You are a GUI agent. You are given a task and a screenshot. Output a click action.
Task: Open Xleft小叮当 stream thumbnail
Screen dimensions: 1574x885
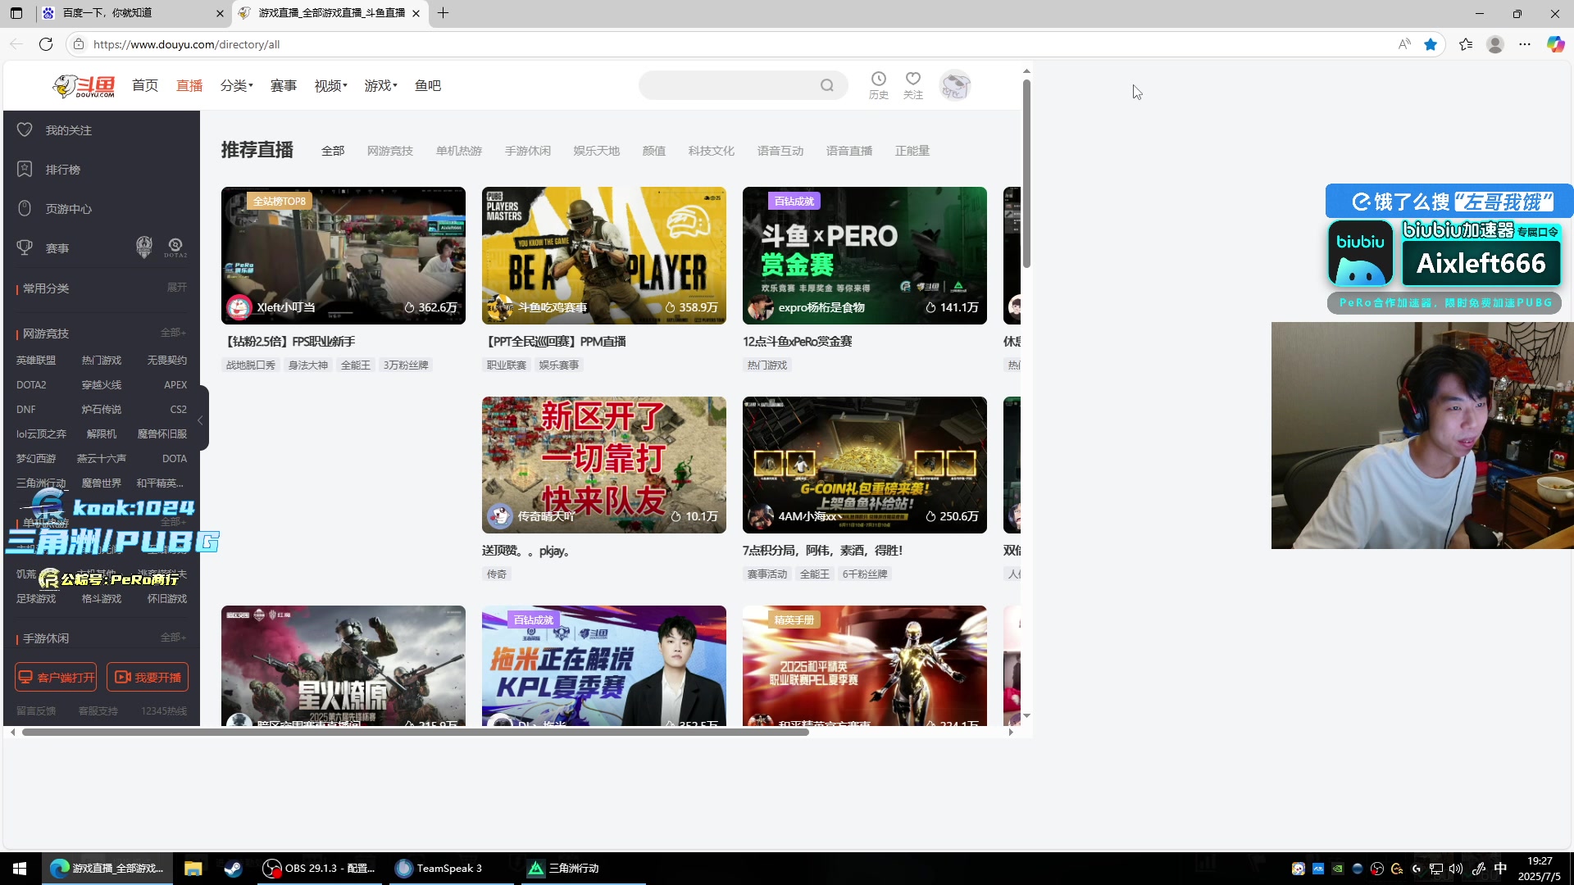[x=343, y=255]
